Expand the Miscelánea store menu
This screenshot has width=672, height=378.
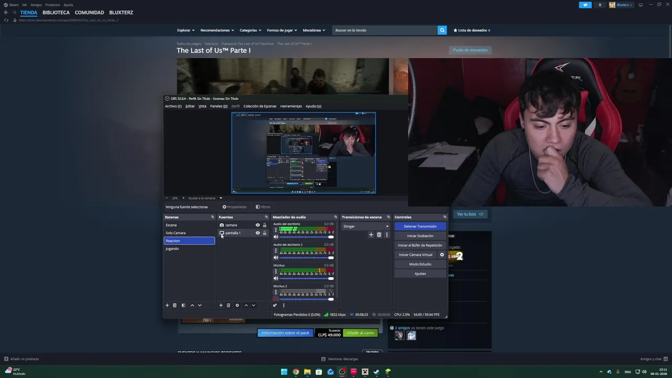tap(314, 30)
